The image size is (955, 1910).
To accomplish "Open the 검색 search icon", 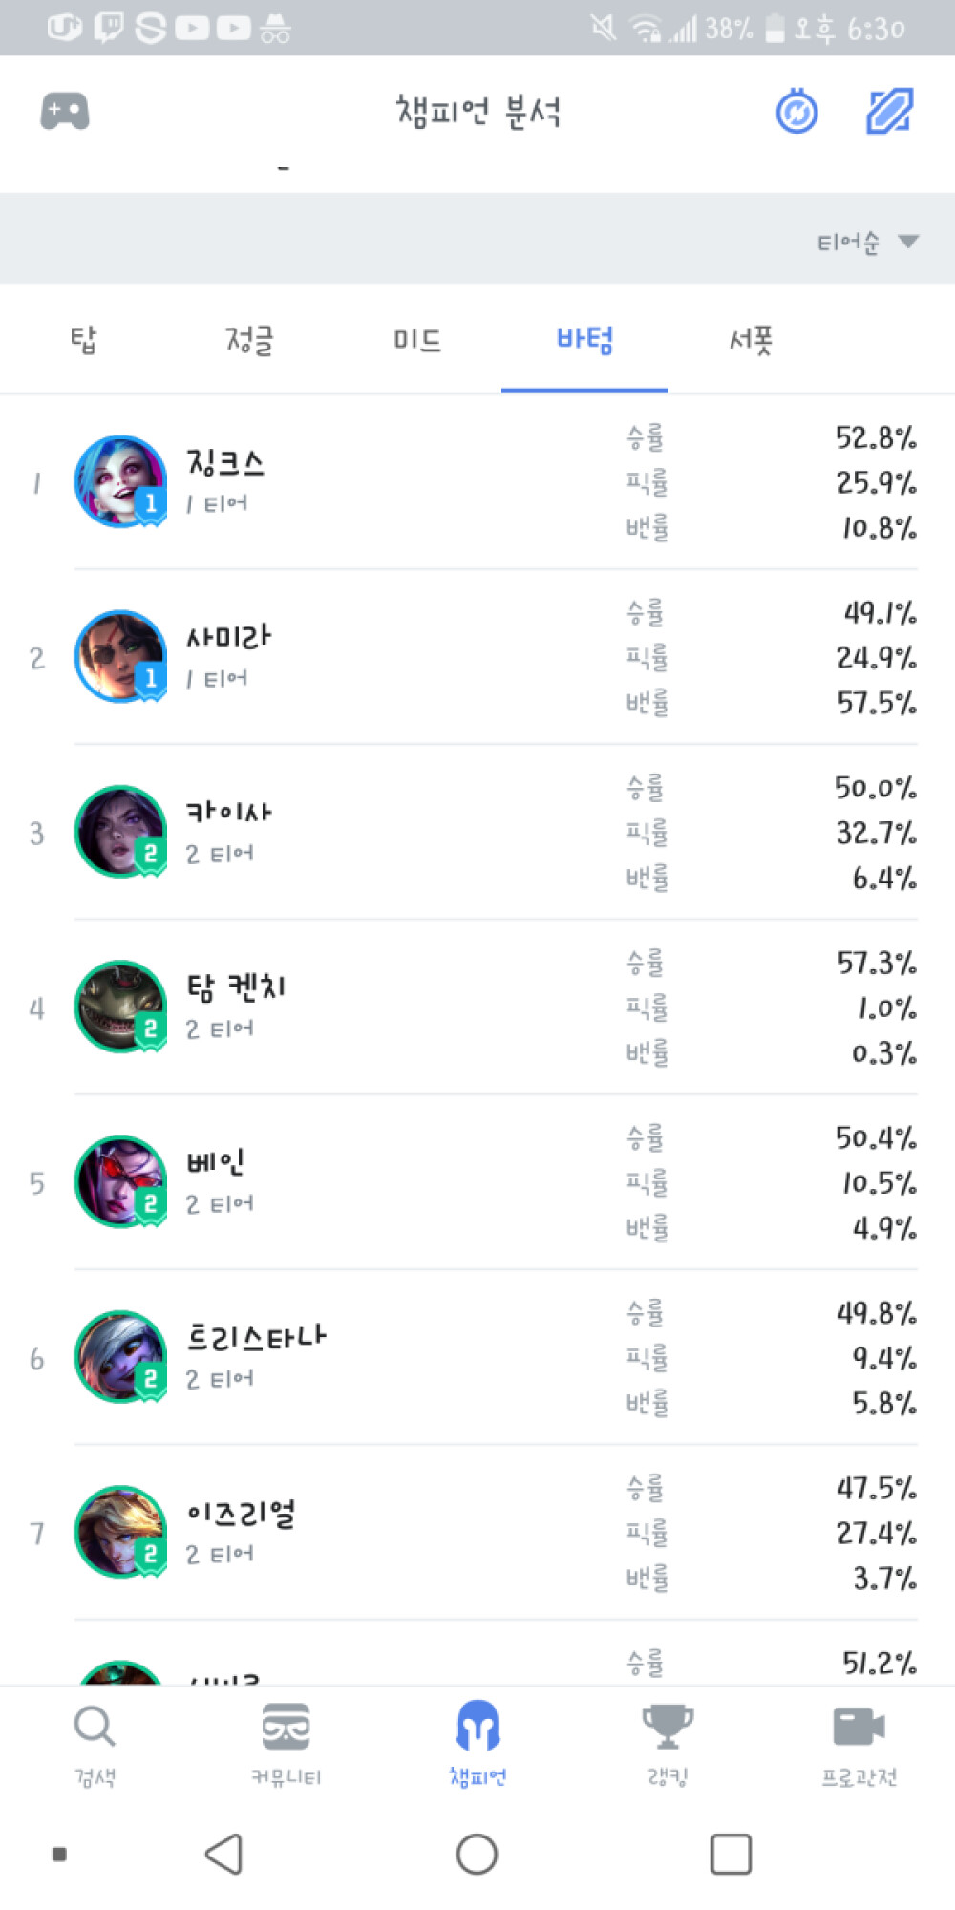I will tap(95, 1727).
